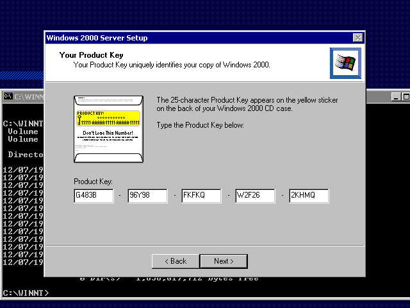Viewport: 410px width, 308px height.
Task: Close the Windows 2000 Server Setup dialog
Action: coord(357,38)
